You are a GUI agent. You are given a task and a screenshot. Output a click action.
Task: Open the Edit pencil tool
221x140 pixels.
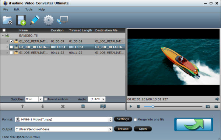(x=35, y=20)
